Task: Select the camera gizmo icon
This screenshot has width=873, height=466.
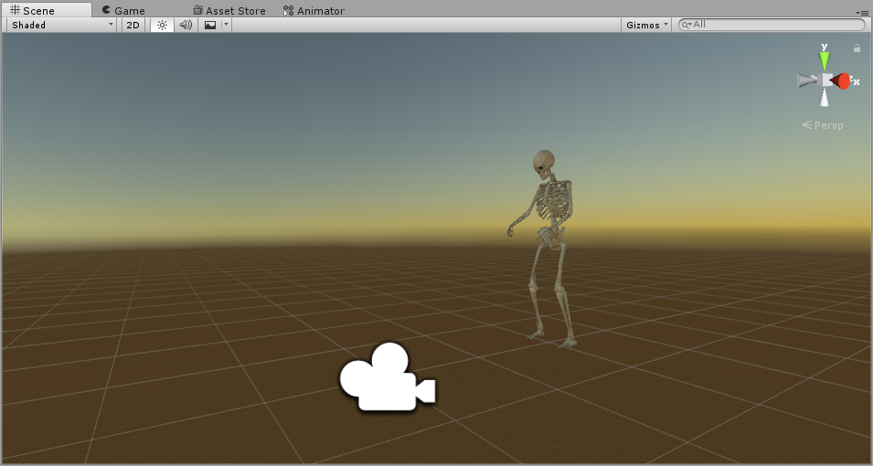Action: 388,377
